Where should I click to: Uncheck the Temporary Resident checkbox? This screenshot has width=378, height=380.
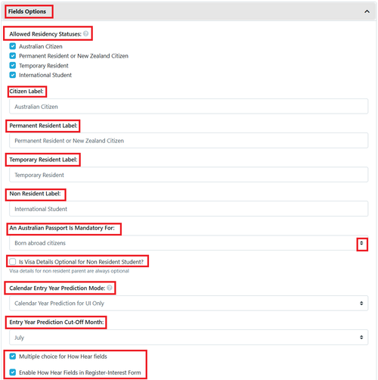coord(13,65)
